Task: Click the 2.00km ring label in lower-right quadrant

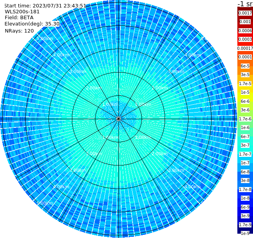Action: click(160, 154)
